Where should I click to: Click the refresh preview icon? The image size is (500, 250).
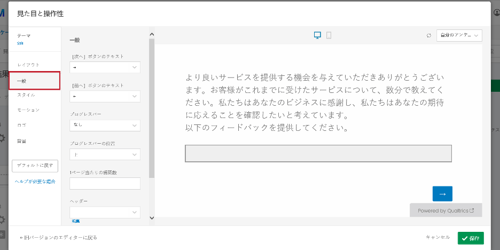point(429,36)
